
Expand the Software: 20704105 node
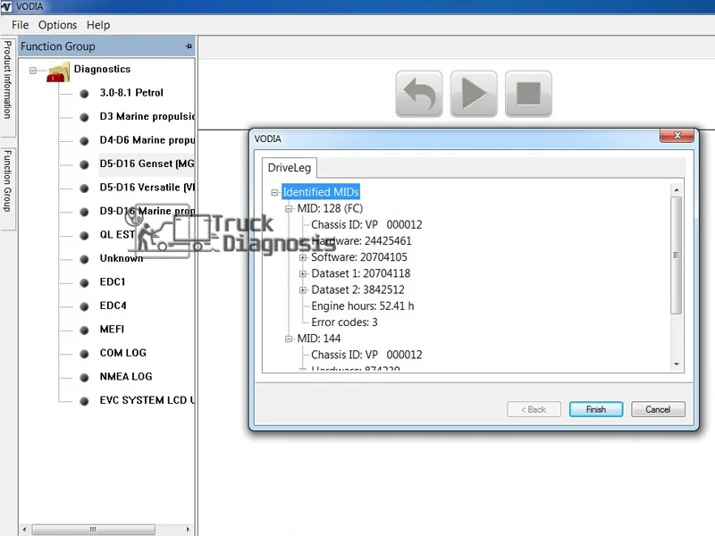pyautogui.click(x=303, y=257)
